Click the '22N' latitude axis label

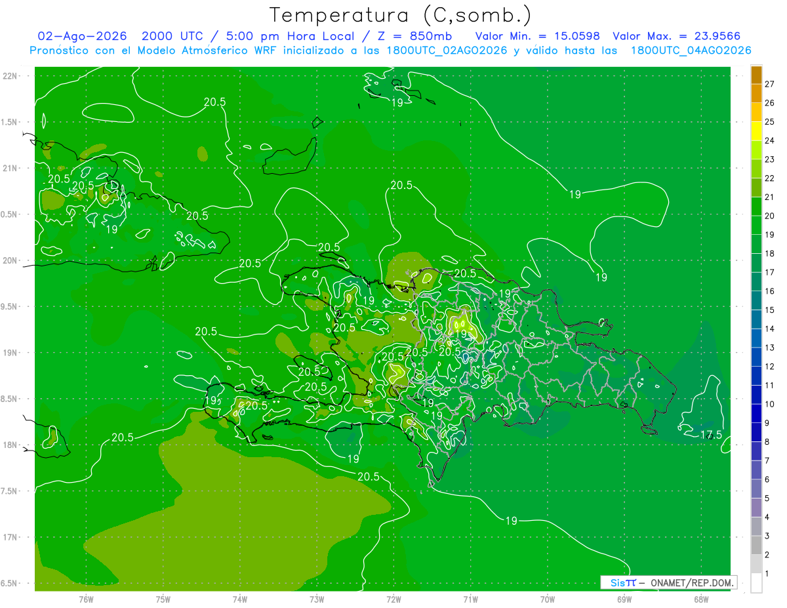(x=11, y=76)
